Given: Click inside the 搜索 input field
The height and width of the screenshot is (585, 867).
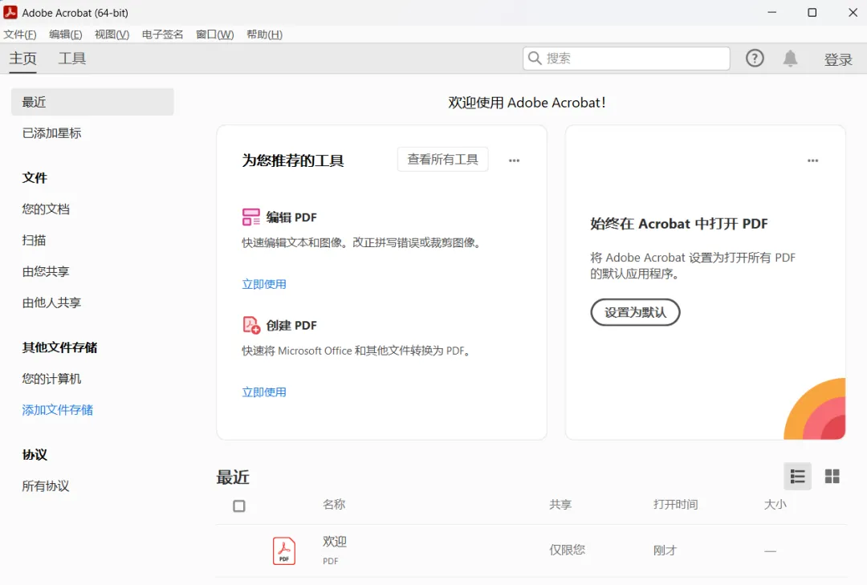Looking at the screenshot, I should (626, 58).
